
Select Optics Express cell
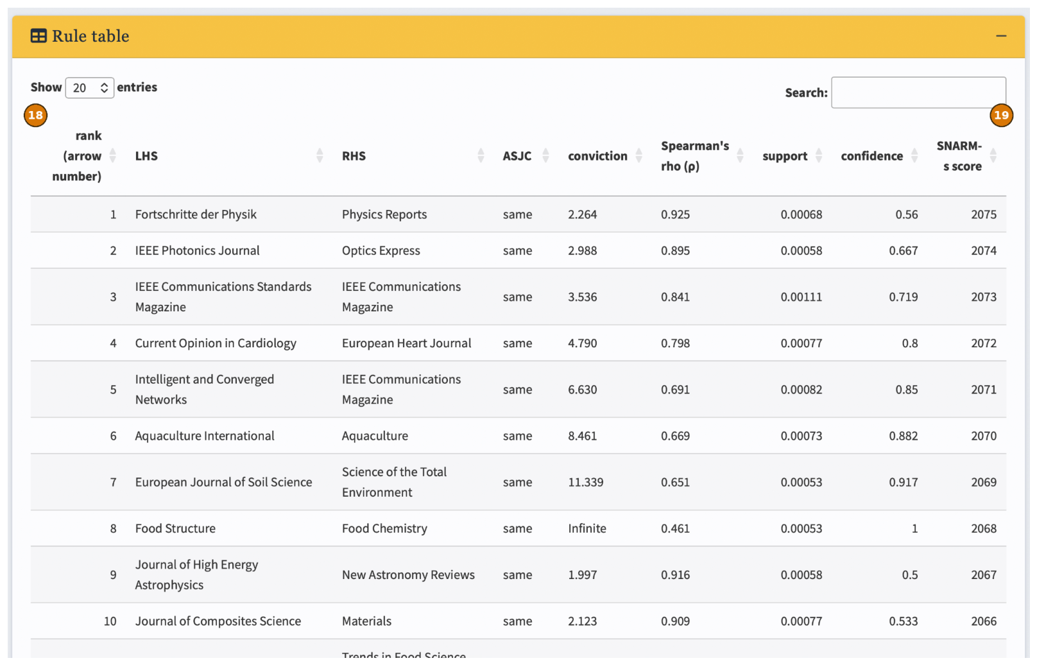click(x=381, y=250)
